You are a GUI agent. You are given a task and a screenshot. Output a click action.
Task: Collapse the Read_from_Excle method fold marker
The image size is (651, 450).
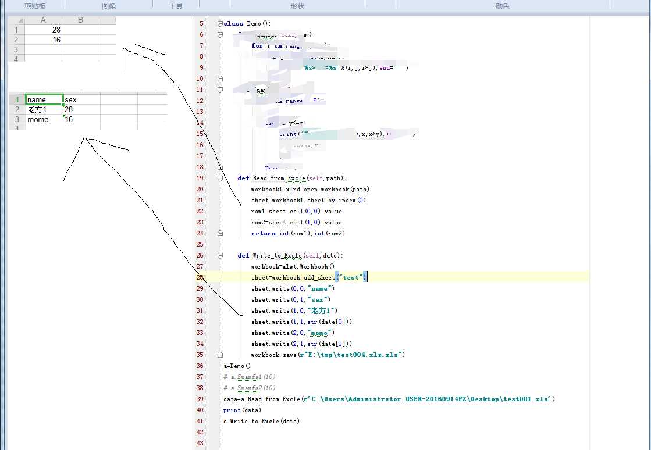tap(220, 178)
